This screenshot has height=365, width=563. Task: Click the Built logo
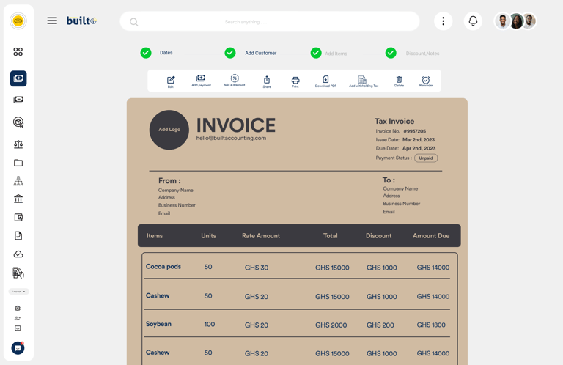(x=81, y=21)
